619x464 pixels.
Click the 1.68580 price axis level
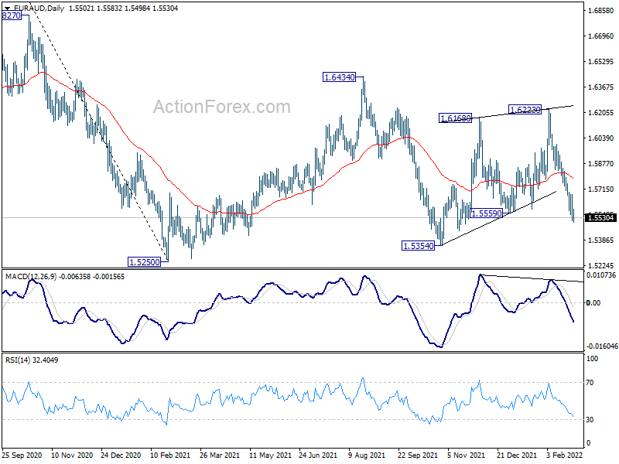(x=601, y=11)
